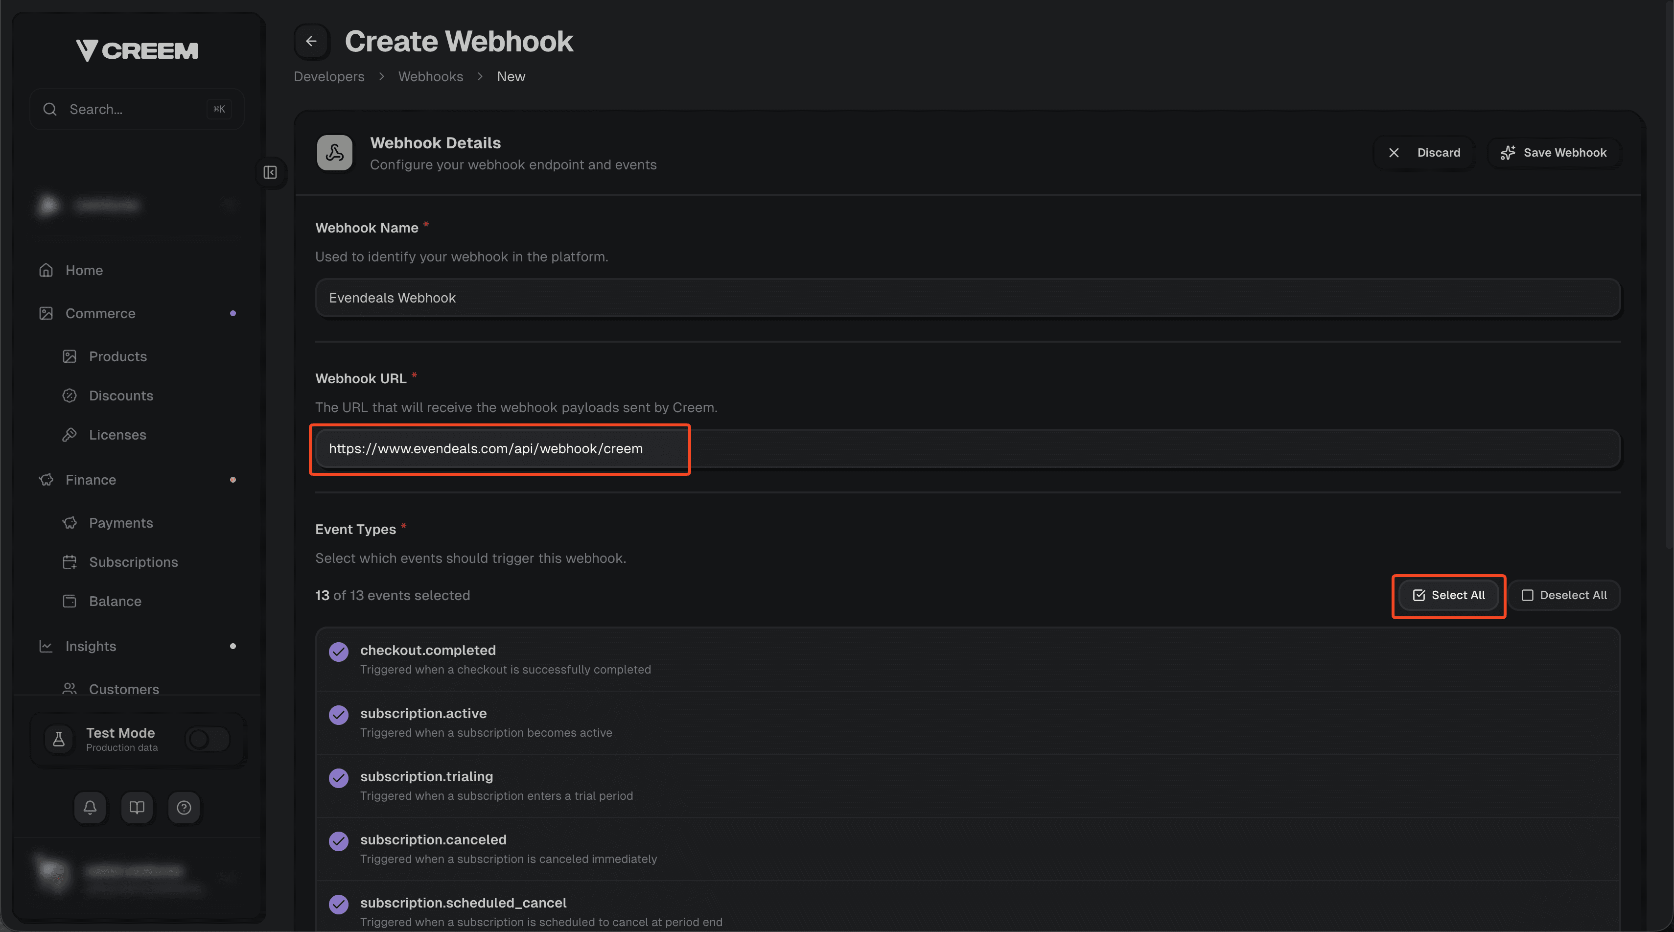Open the documentation book icon
This screenshot has width=1674, height=932.
pyautogui.click(x=137, y=807)
